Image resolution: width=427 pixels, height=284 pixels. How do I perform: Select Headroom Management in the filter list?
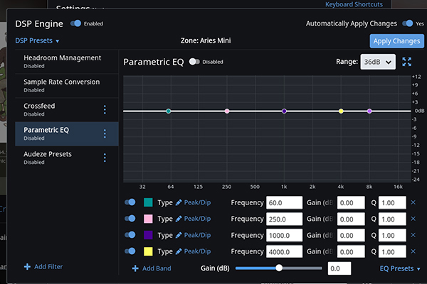(x=63, y=61)
